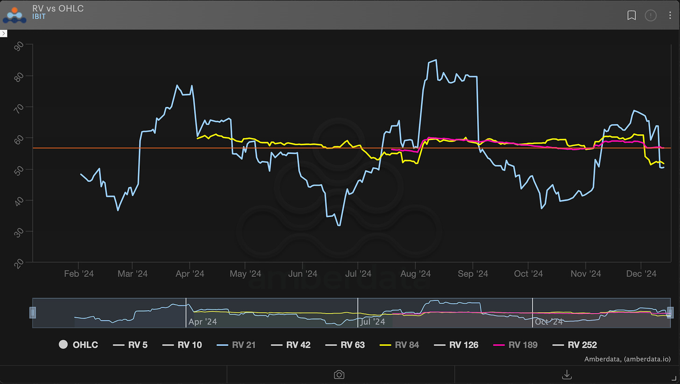Hide the yellow RV 84 series

(399, 345)
